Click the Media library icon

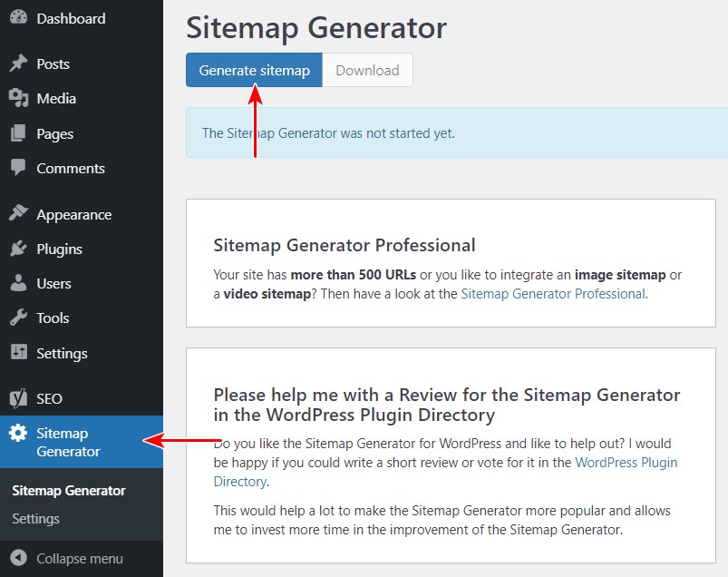click(18, 98)
